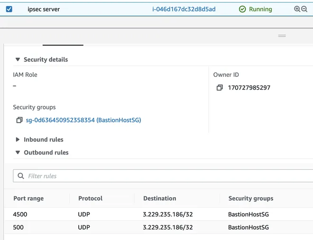Screen dimensions: 313x240
Task: Open sg-0d636450952358354 BastionHostSG link
Action: click(x=83, y=120)
